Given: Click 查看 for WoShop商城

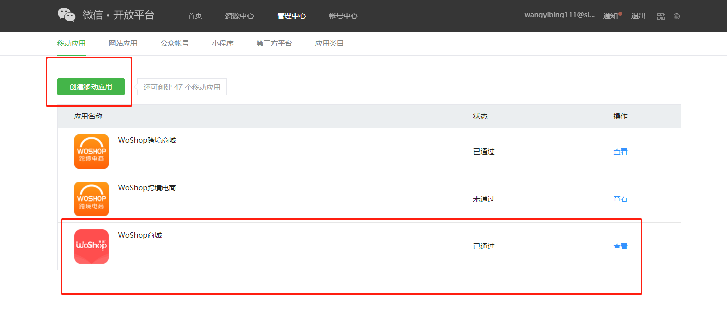Looking at the screenshot, I should pyautogui.click(x=621, y=246).
